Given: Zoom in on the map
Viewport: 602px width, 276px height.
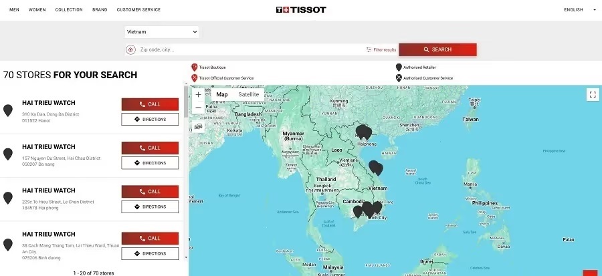Looking at the screenshot, I should tap(198, 94).
